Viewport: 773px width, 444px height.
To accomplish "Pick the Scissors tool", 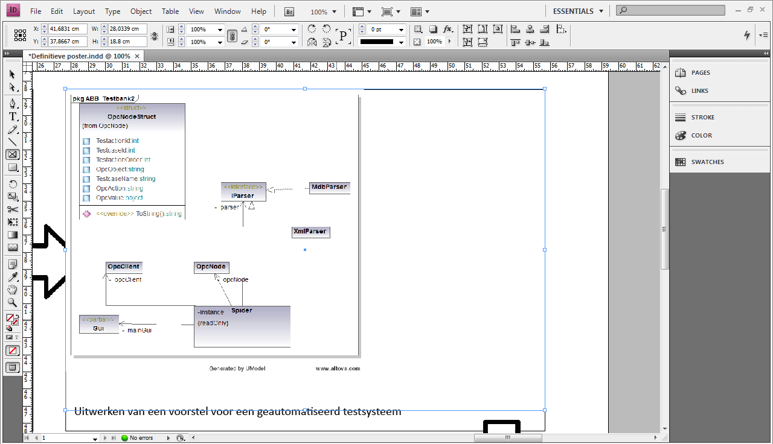I will click(x=12, y=209).
